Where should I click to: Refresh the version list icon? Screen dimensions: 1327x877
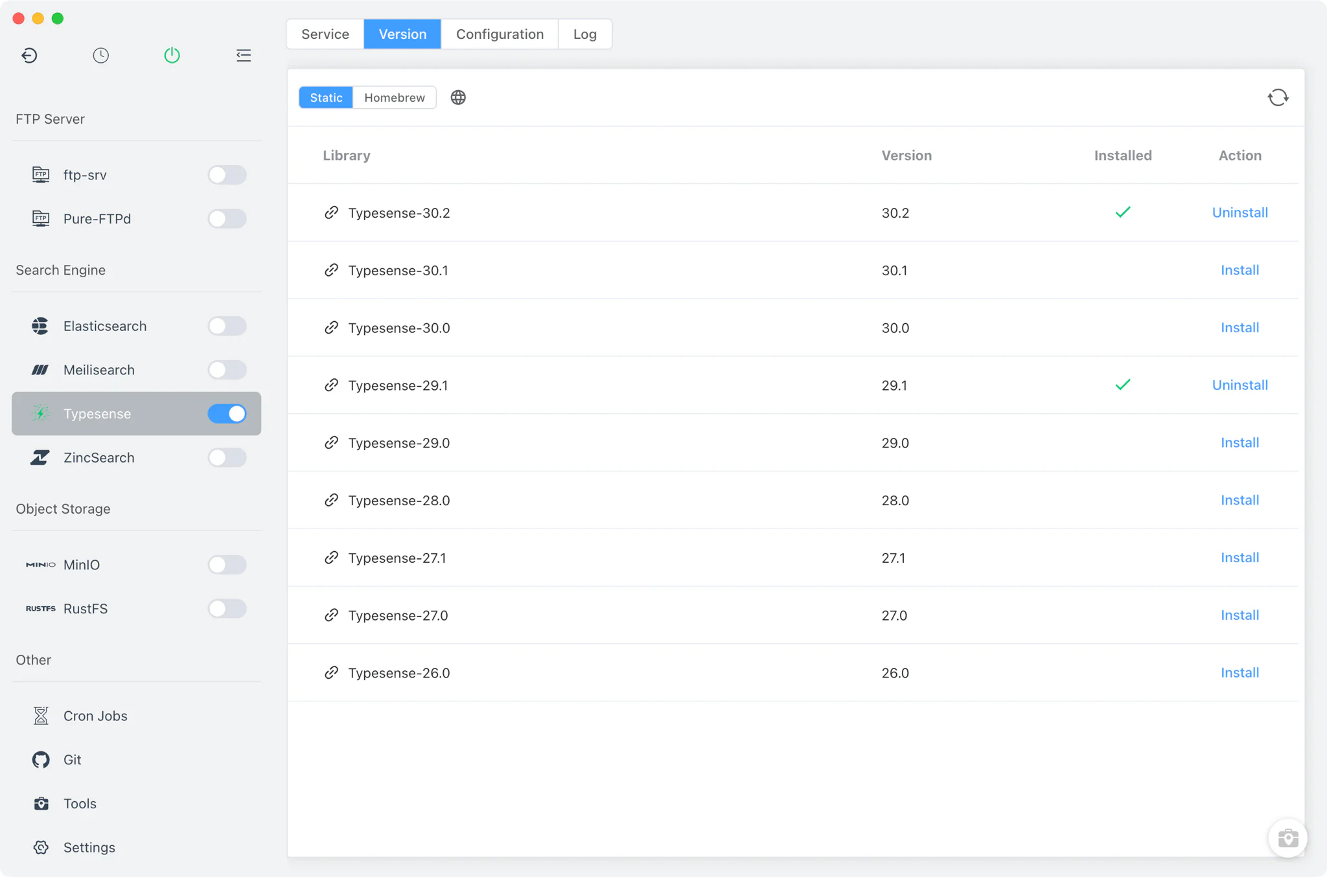[1278, 98]
